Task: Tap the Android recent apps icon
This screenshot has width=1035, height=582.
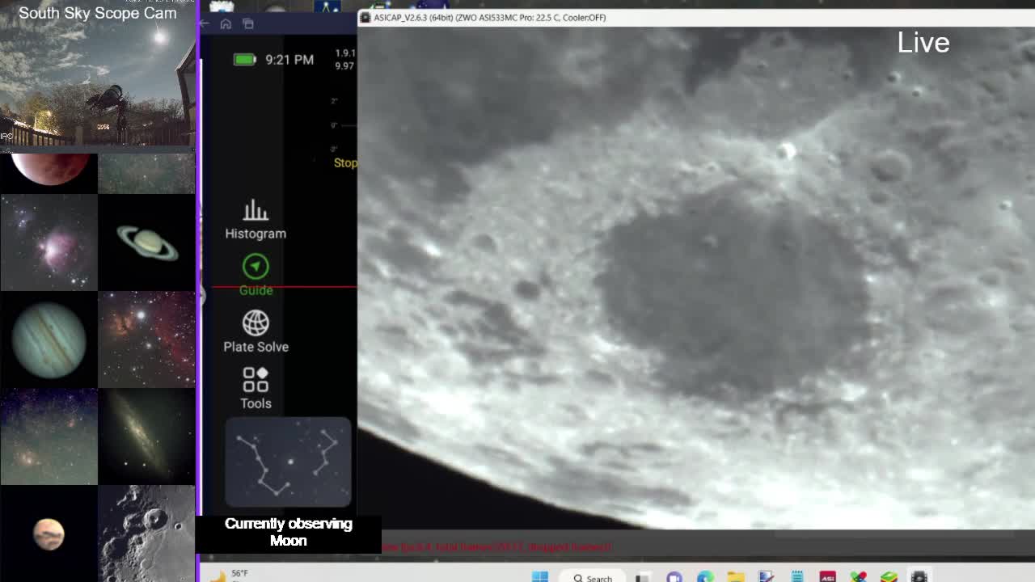Action: tap(248, 24)
